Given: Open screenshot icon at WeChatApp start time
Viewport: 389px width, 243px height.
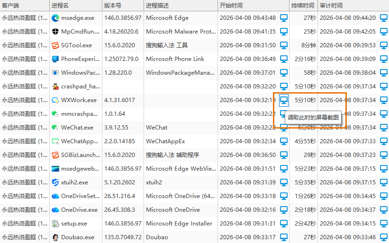Looking at the screenshot, I should pyautogui.click(x=284, y=141).
